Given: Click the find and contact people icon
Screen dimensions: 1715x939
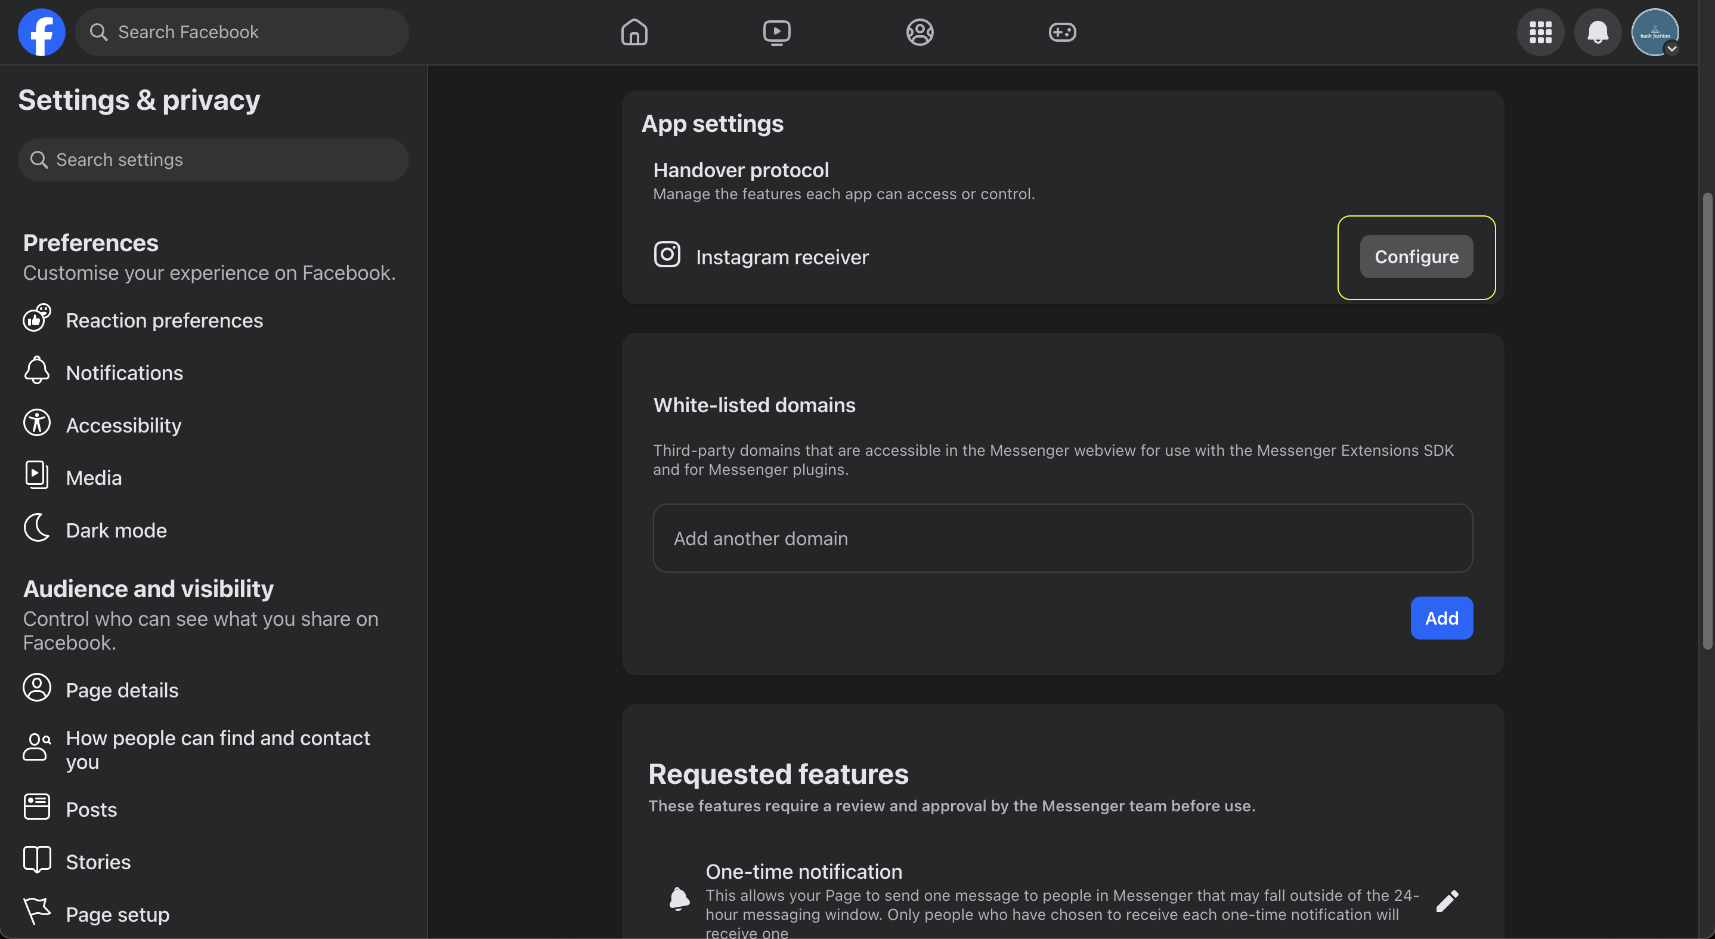Looking at the screenshot, I should (36, 748).
